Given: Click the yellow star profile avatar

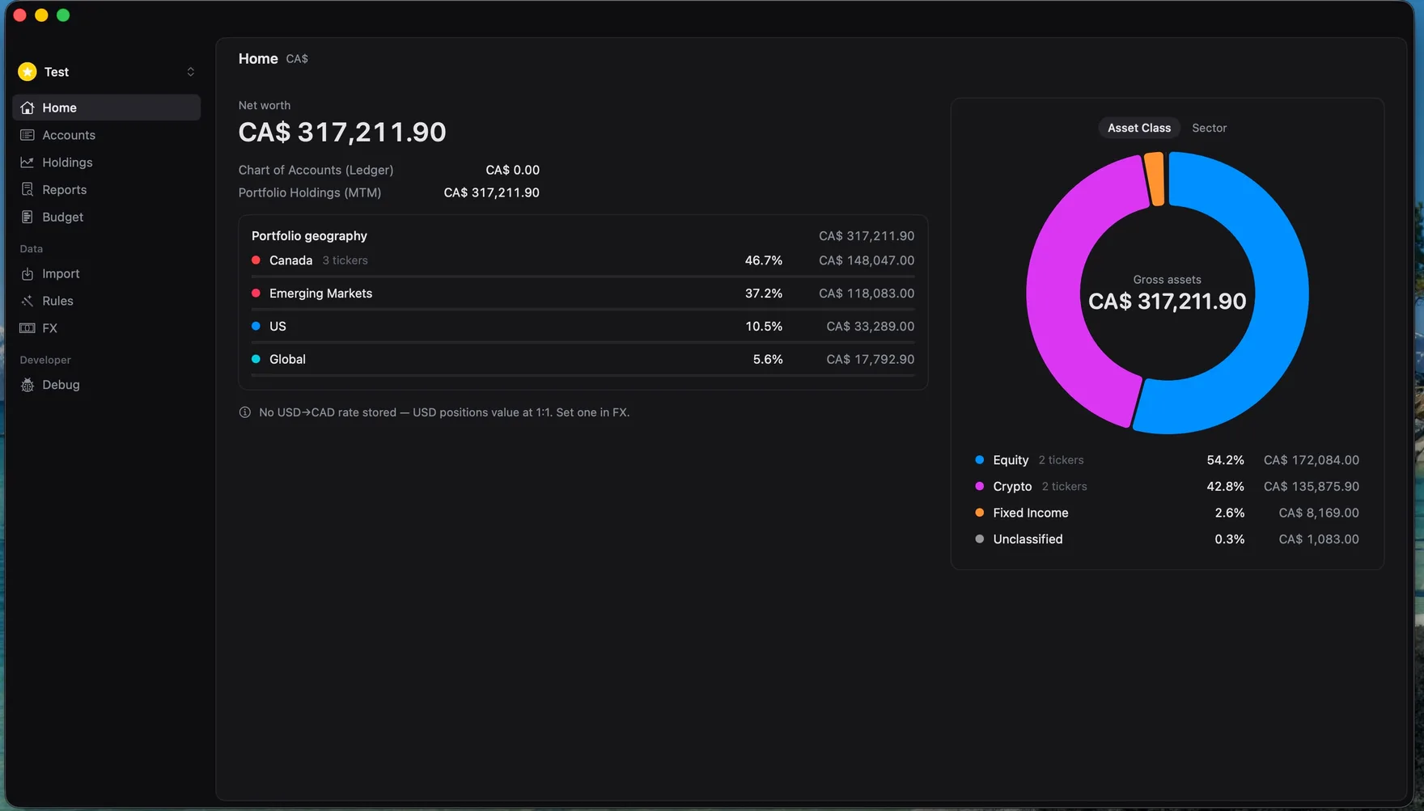Looking at the screenshot, I should tap(28, 72).
